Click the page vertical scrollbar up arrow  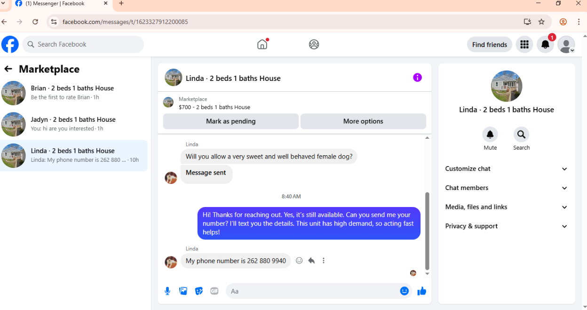pyautogui.click(x=584, y=35)
